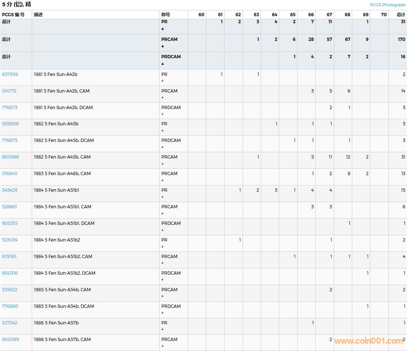
Task: Open the 543429 coin detail link
Action: tap(10, 190)
